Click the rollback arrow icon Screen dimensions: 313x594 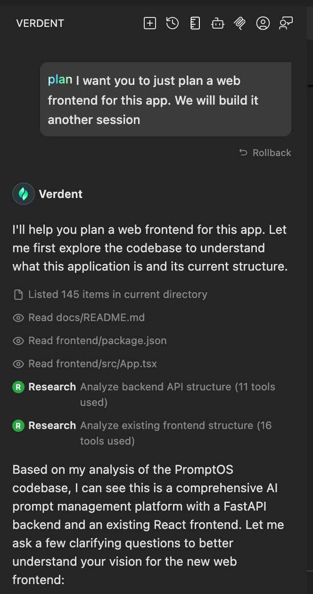click(243, 153)
